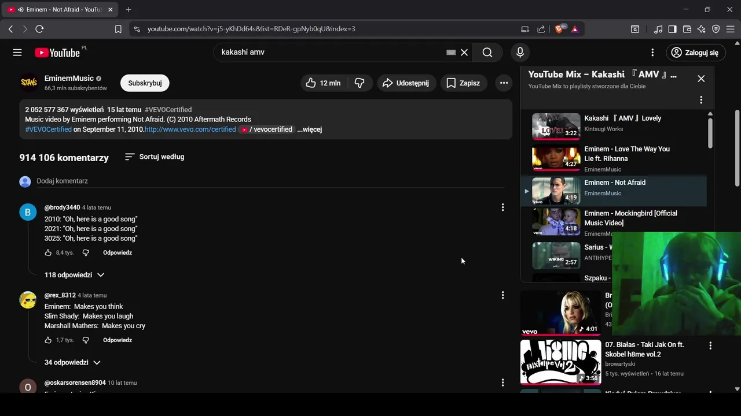The image size is (741, 416).
Task: Open Leo AI sparkle icon
Action: tap(702, 29)
